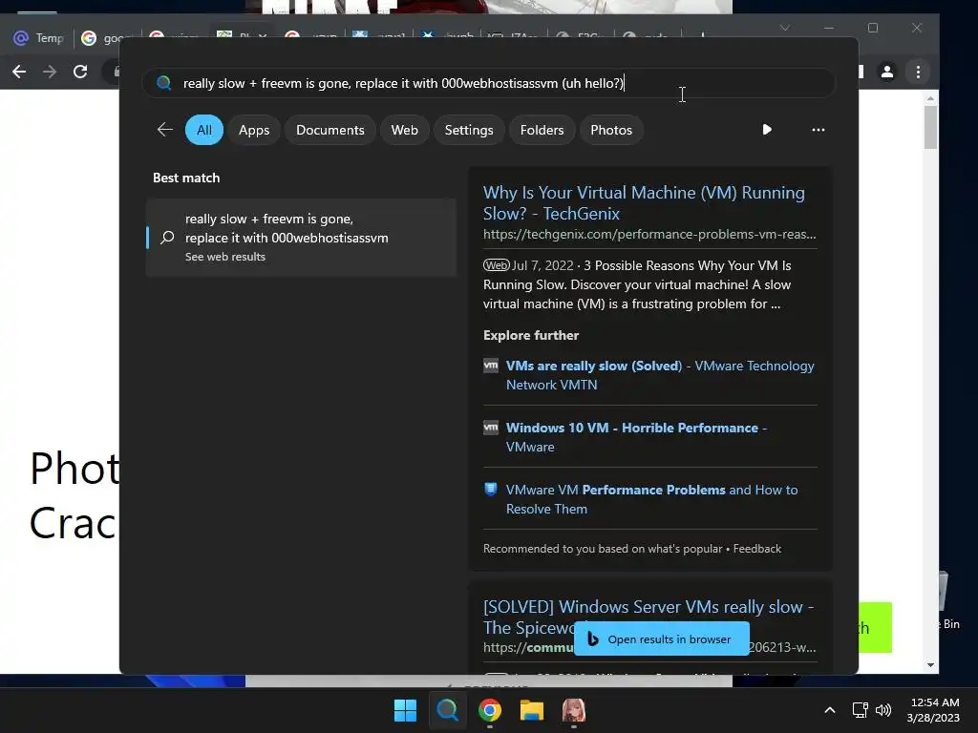
Task: Open Google Chrome from the taskbar
Action: point(490,710)
